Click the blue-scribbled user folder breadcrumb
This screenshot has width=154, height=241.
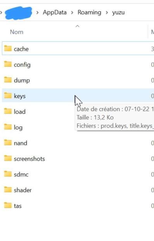[x=19, y=13]
